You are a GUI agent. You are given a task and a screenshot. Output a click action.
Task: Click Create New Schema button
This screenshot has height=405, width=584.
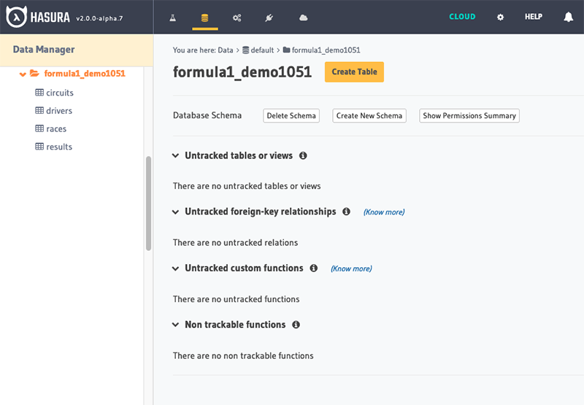coord(369,116)
